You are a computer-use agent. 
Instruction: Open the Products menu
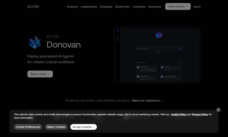[72, 7]
